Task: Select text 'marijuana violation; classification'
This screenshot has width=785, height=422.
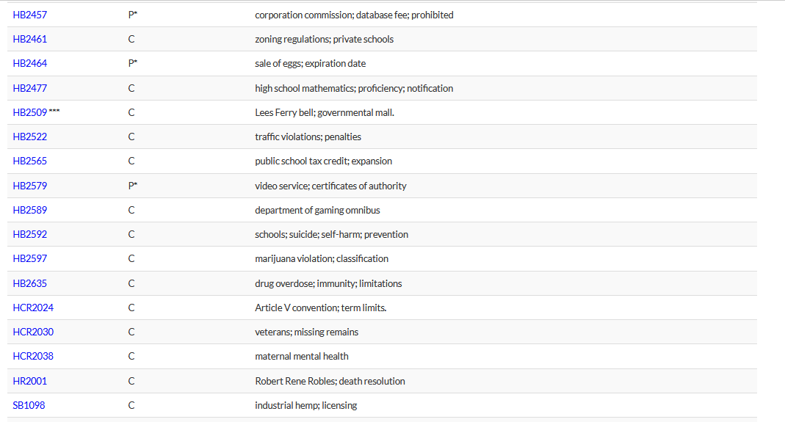Action: 322,259
